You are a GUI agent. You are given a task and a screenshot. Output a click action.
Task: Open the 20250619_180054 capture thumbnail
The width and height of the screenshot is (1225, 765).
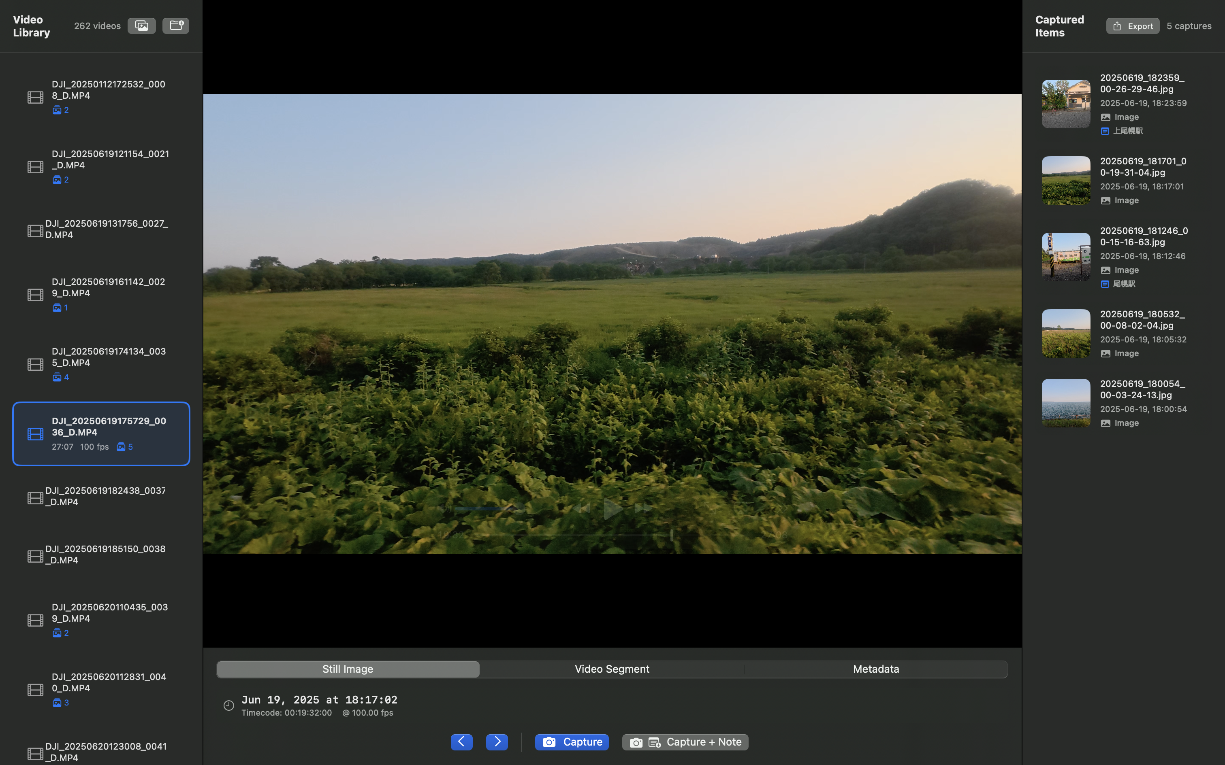click(x=1065, y=403)
